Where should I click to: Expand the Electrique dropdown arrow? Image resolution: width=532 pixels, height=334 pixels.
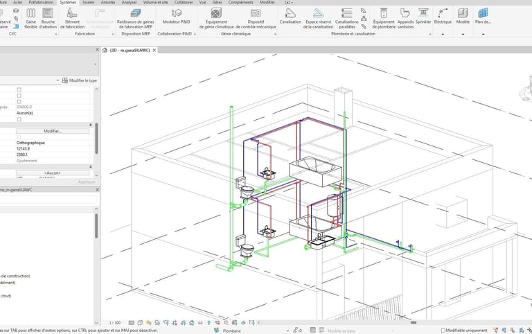pos(443,34)
